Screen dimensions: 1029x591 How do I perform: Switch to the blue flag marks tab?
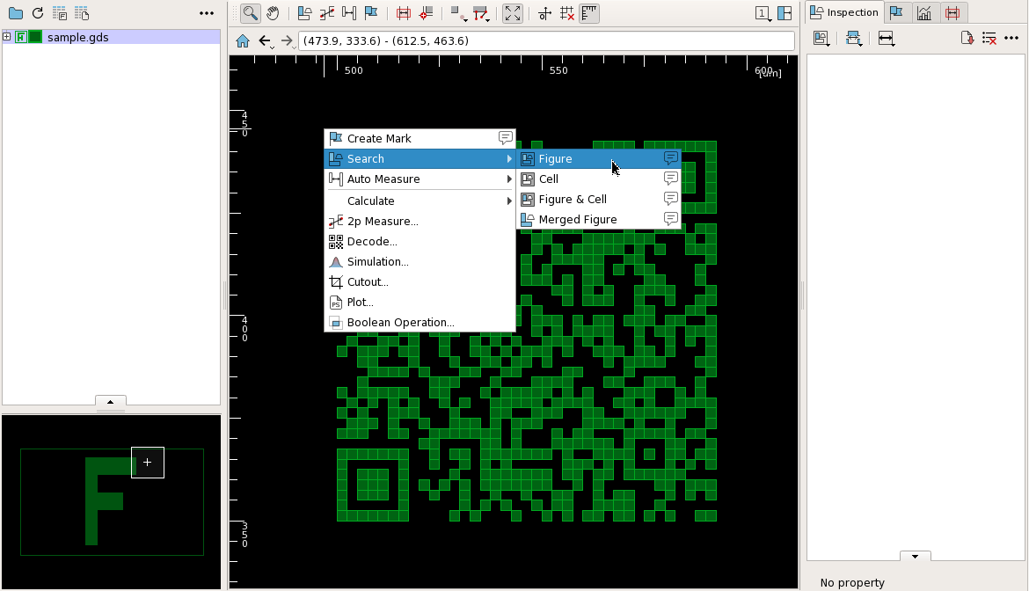click(896, 12)
